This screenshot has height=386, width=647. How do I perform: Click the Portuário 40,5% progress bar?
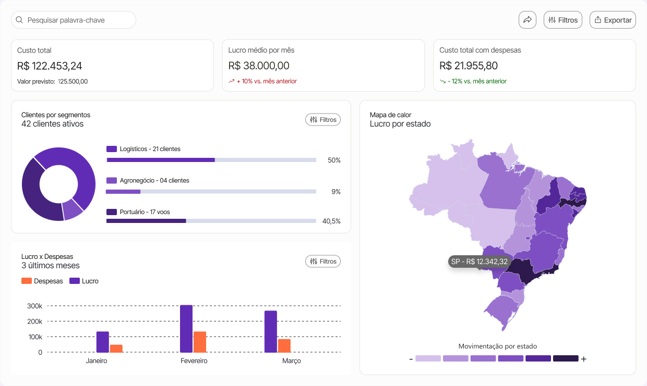[x=211, y=221]
